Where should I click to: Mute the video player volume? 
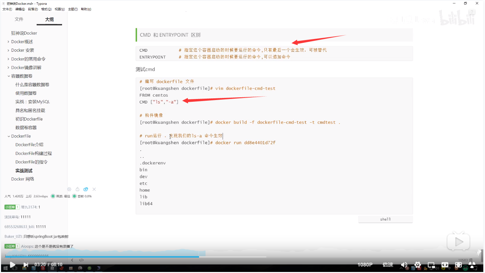(404, 264)
